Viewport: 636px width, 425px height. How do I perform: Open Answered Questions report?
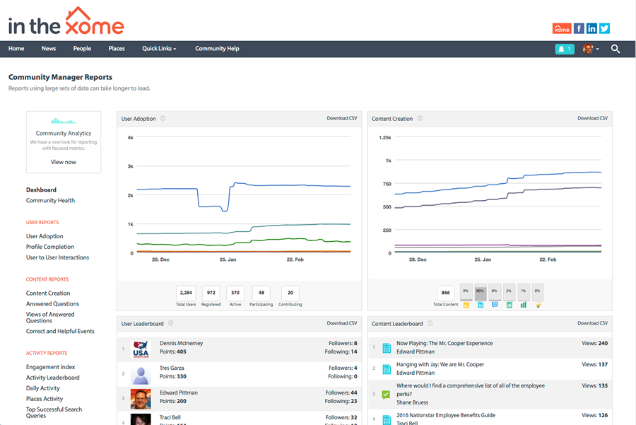(52, 303)
